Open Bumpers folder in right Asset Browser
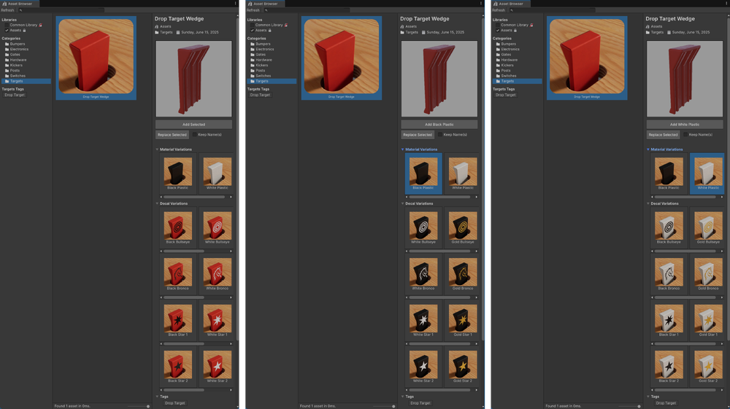The image size is (730, 409). [x=508, y=44]
